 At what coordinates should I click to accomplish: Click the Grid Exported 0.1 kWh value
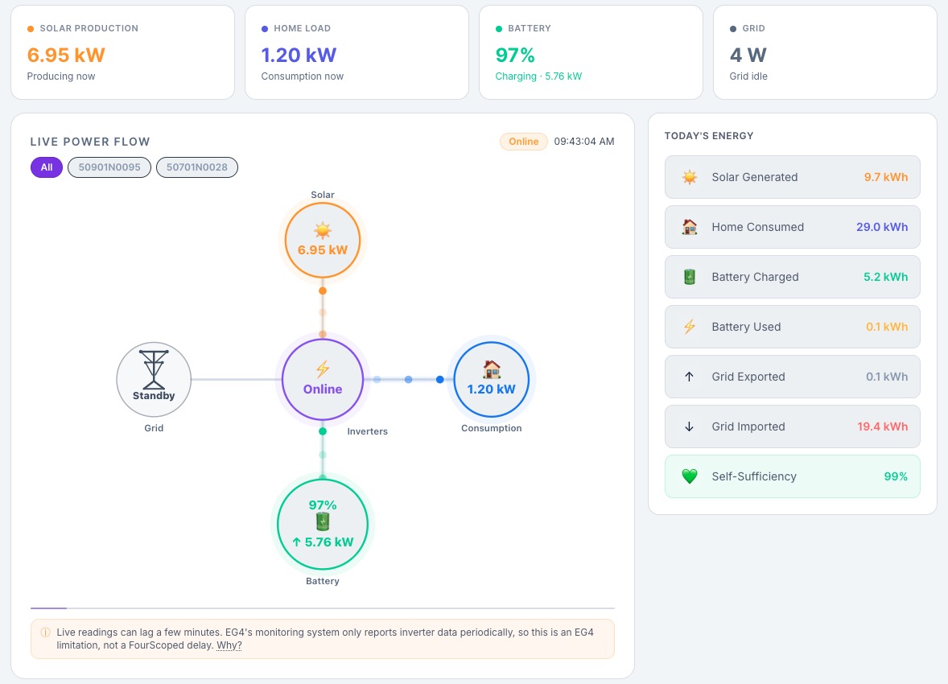pyautogui.click(x=887, y=376)
